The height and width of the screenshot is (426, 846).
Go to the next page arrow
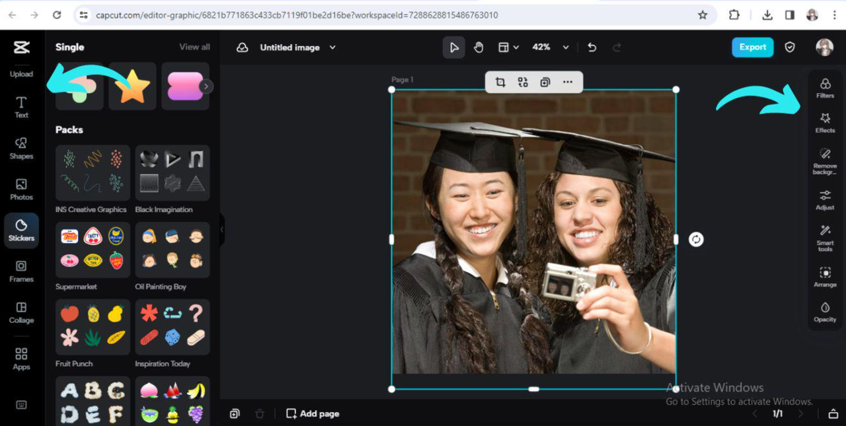800,413
